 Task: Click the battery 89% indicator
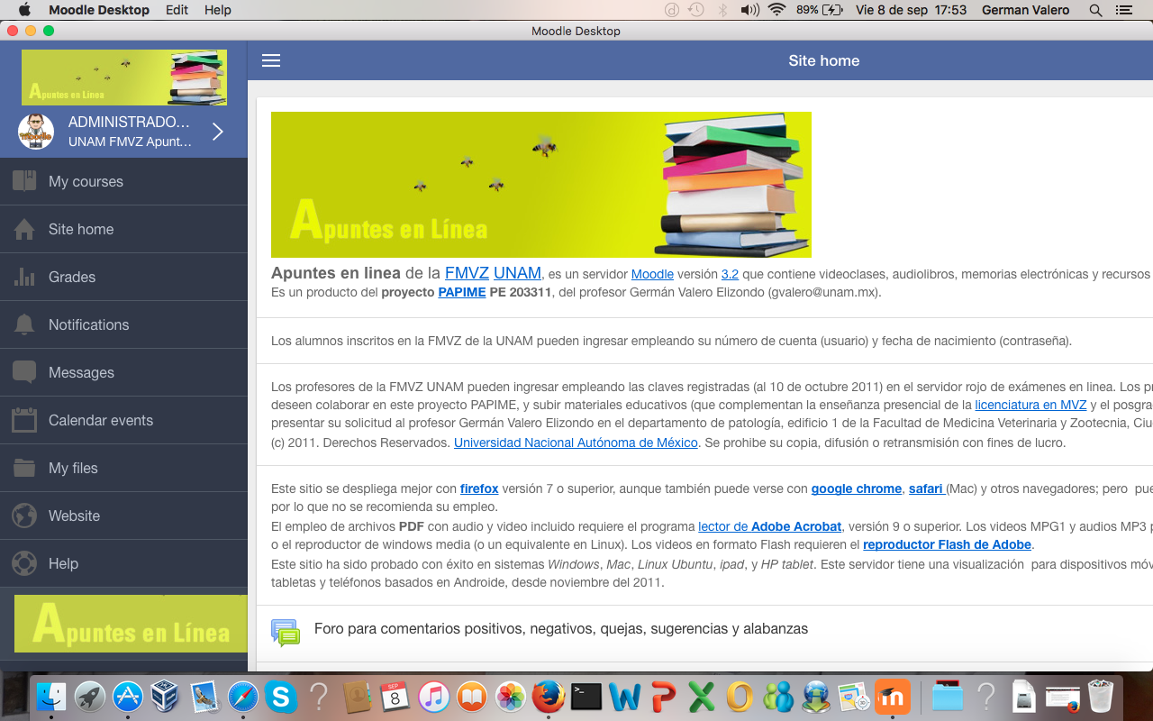(820, 10)
